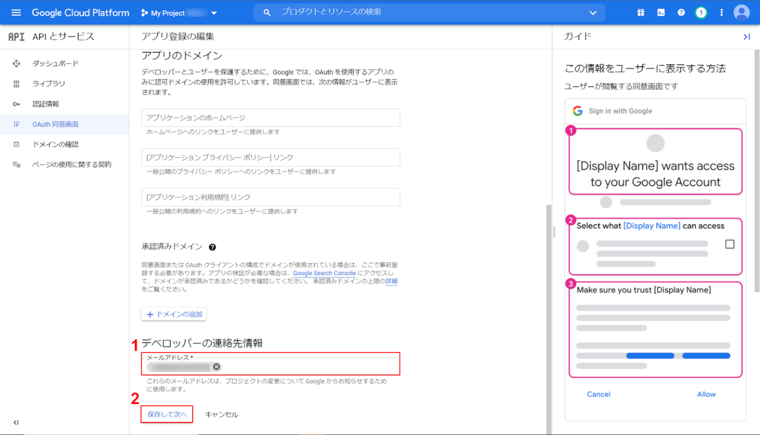The width and height of the screenshot is (760, 435).
Task: Click the magnifier search icon
Action: click(267, 13)
